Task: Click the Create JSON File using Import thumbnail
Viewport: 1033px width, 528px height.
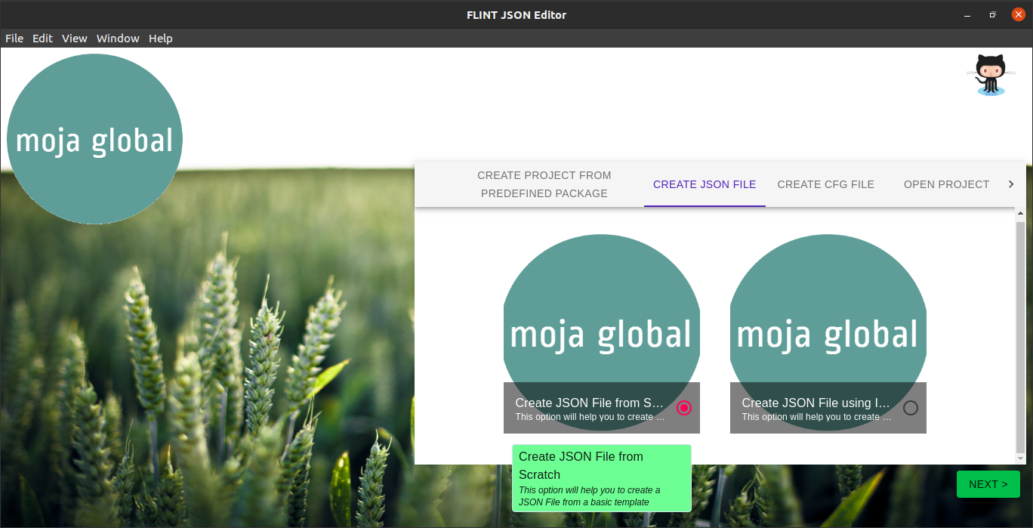Action: (x=828, y=334)
